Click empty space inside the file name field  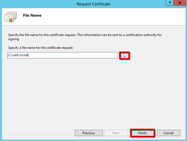pos(82,55)
